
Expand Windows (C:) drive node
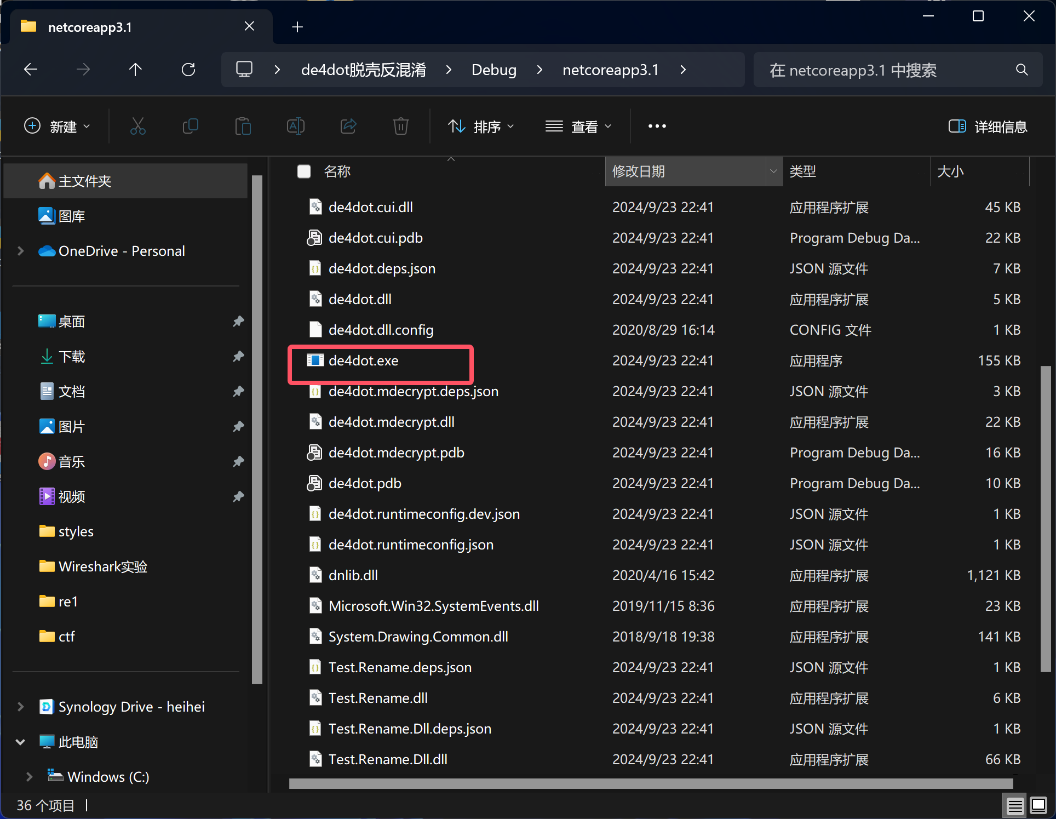[x=30, y=777]
